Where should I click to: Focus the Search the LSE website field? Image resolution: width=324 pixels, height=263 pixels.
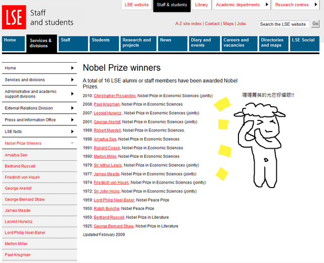pos(284,24)
